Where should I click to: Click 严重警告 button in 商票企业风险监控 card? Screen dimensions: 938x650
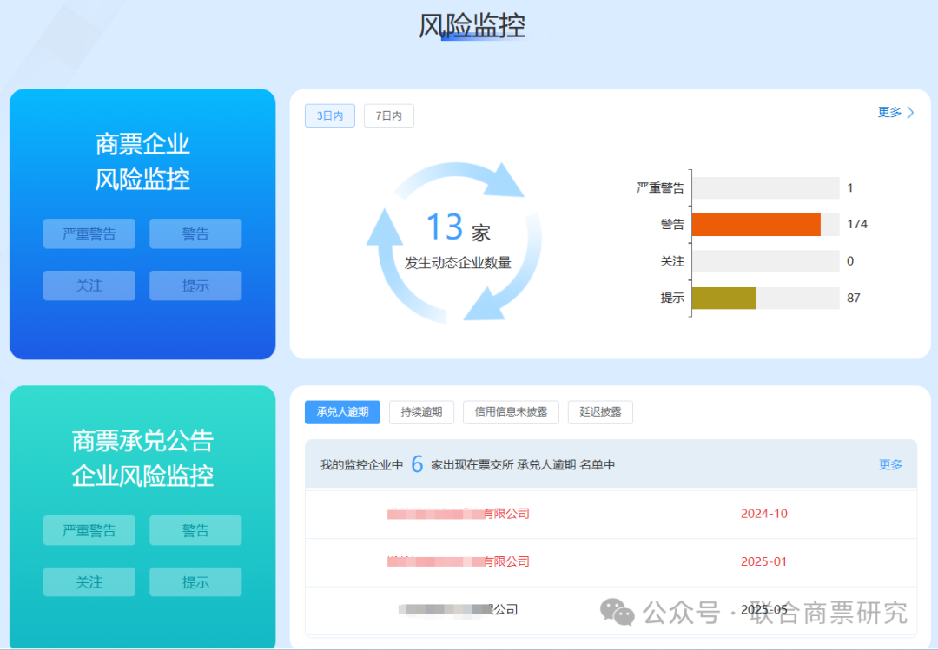(89, 234)
